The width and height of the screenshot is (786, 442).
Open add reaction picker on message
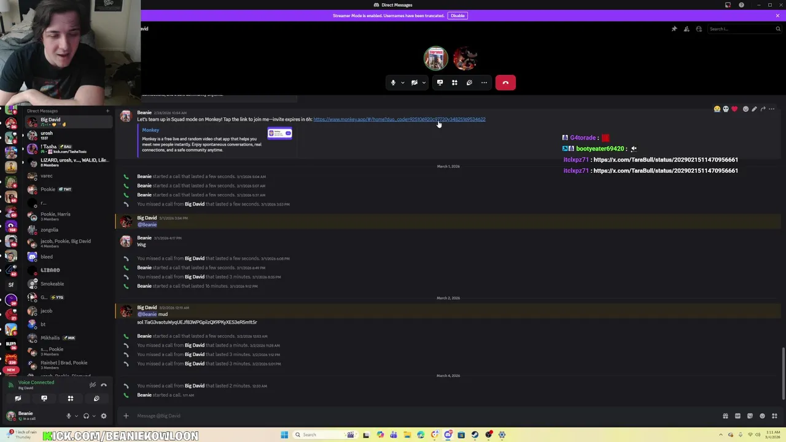[x=745, y=109]
